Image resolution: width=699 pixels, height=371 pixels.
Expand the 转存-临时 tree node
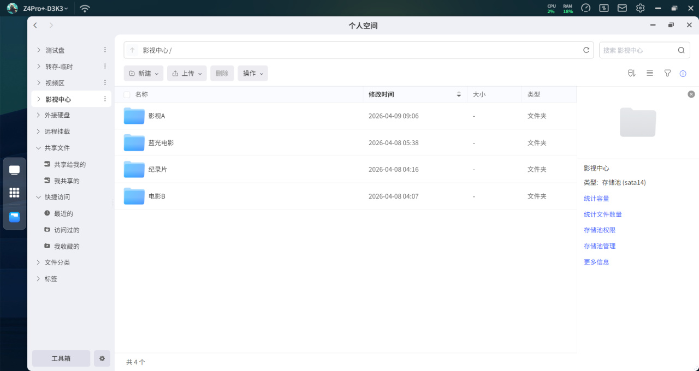click(x=39, y=67)
